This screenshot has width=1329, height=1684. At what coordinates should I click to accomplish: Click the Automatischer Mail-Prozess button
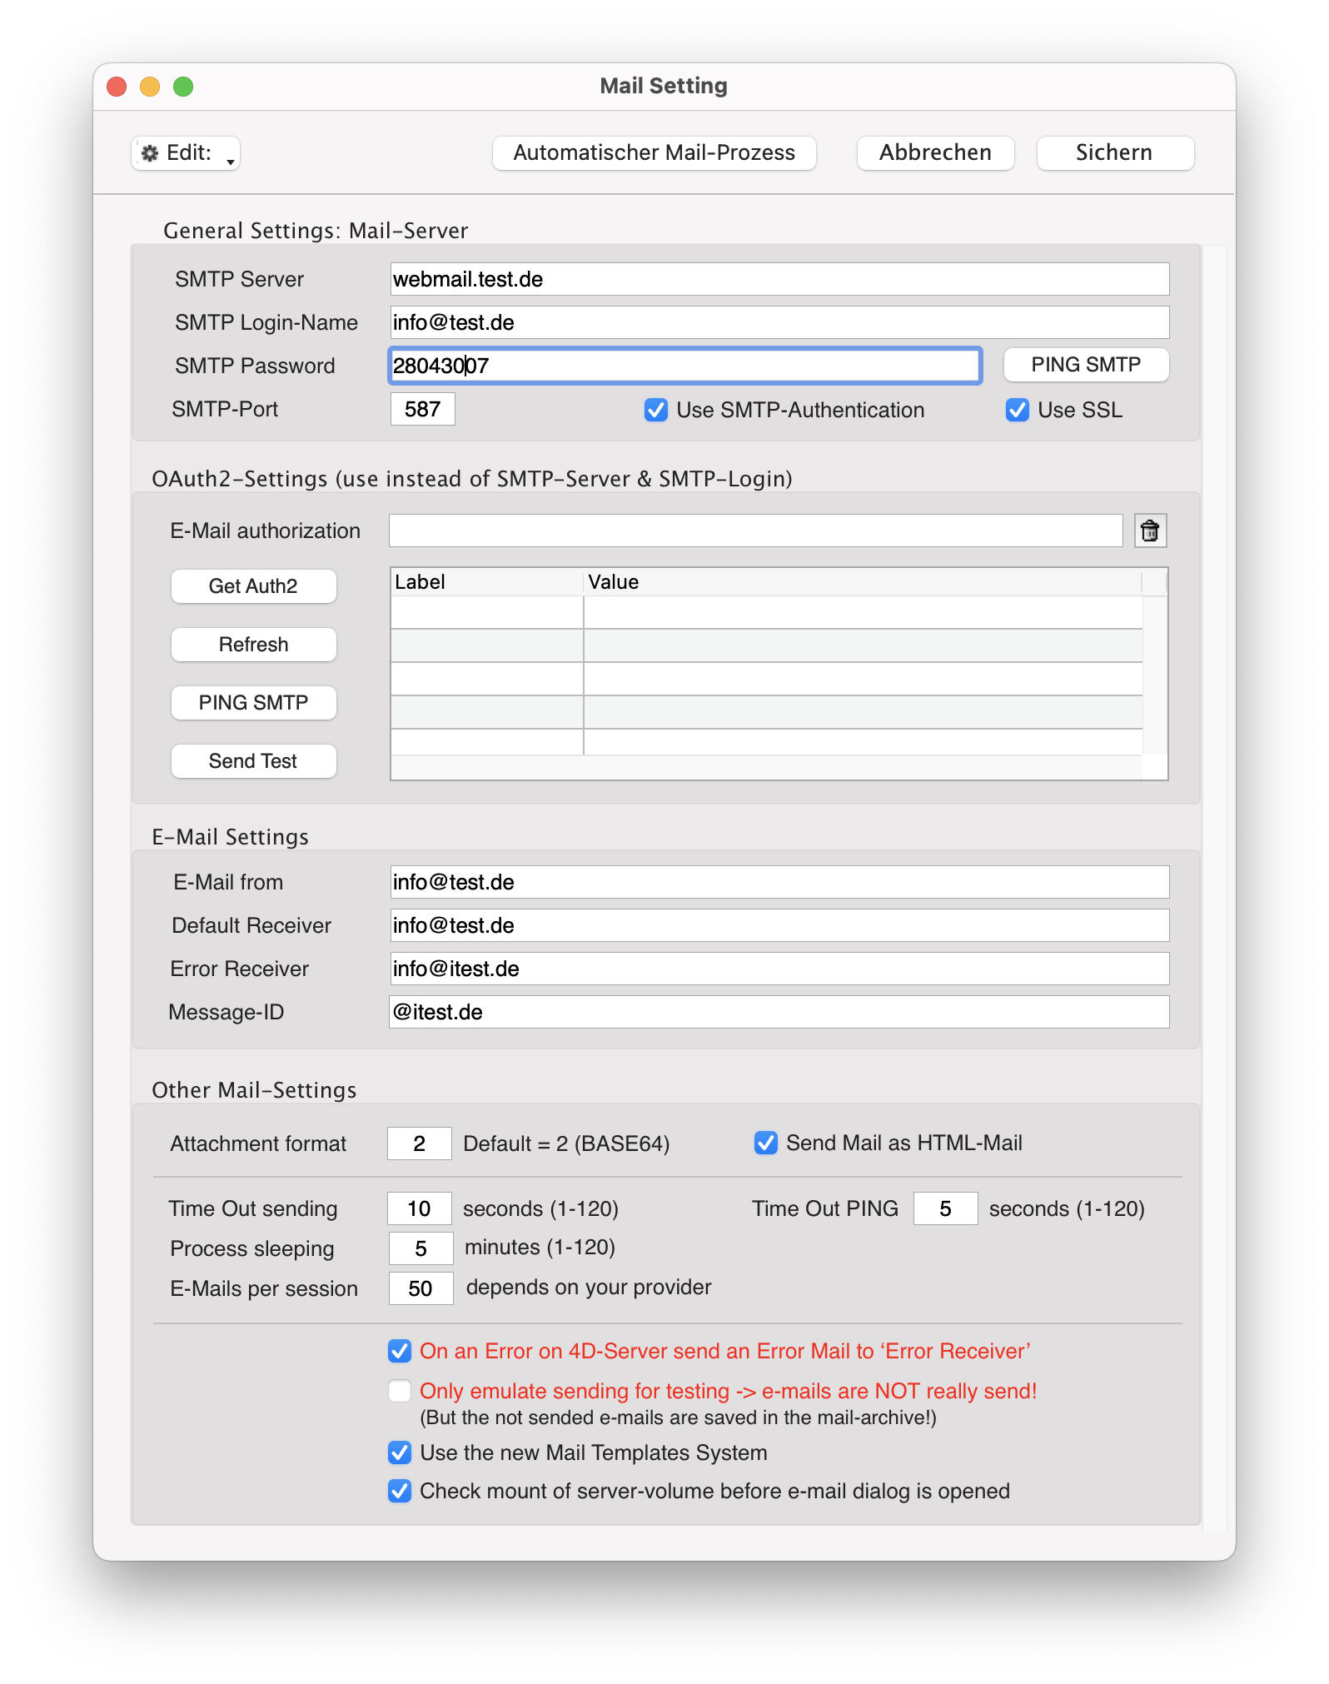[654, 153]
